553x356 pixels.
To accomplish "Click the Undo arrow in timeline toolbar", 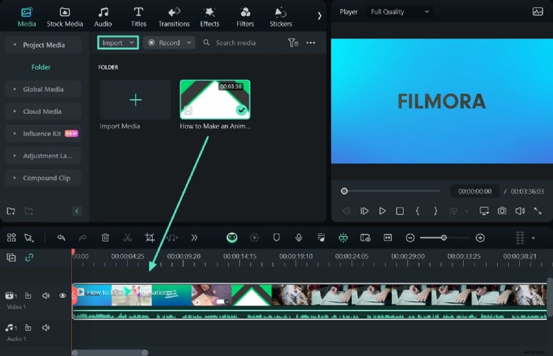I will tap(61, 237).
